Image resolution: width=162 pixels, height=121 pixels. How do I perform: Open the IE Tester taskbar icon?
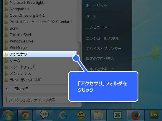[81, 115]
